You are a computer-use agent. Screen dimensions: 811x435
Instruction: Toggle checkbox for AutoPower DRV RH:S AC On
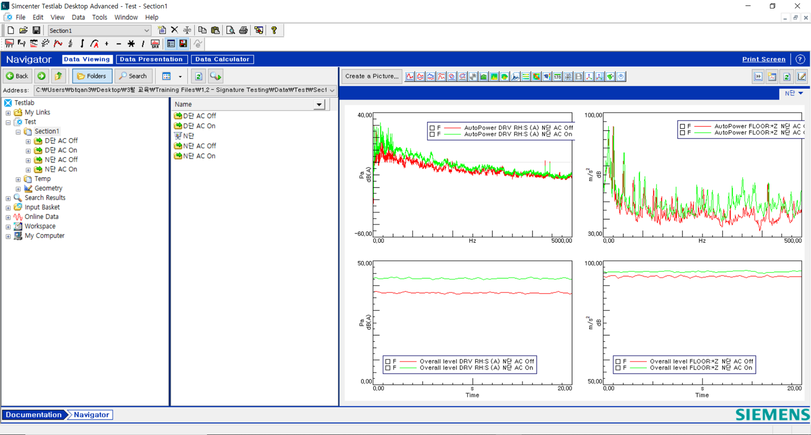[x=432, y=134]
